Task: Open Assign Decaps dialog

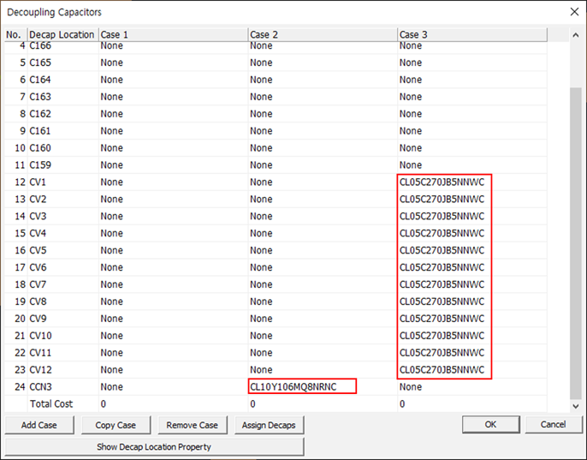Action: tap(268, 425)
